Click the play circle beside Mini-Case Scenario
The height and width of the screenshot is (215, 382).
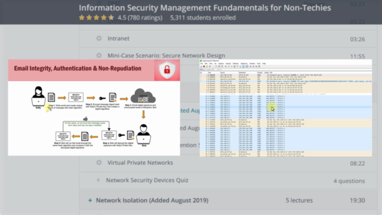tap(99, 56)
